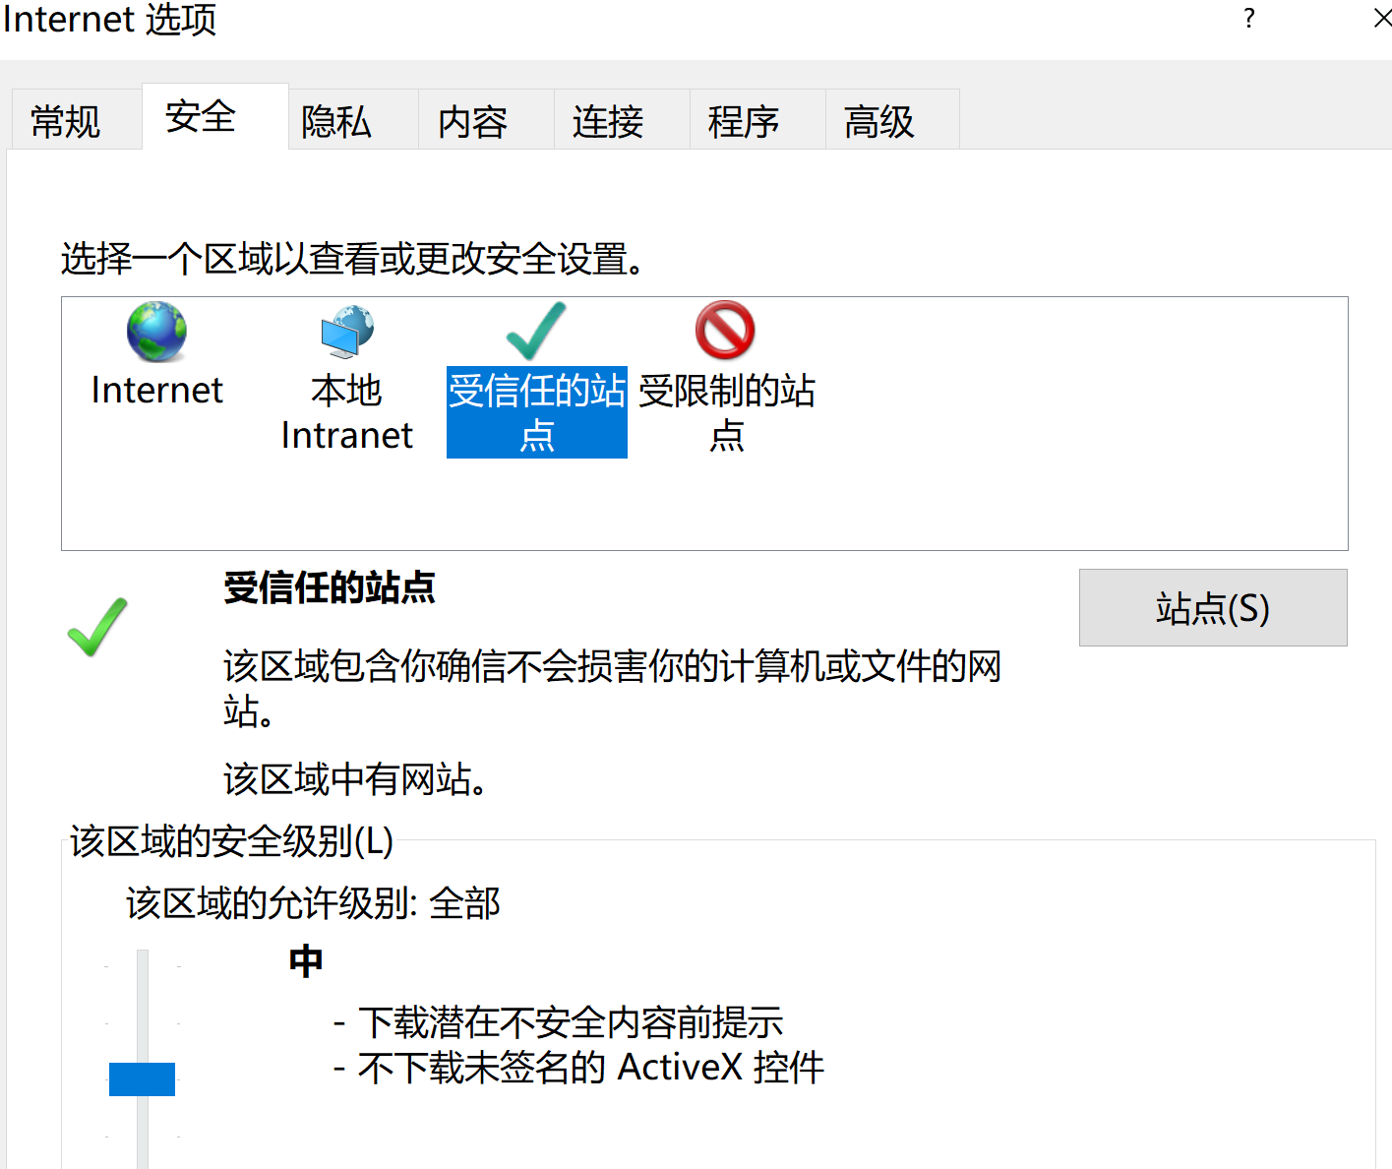Close the Internet 选项 dialog

1381,19
